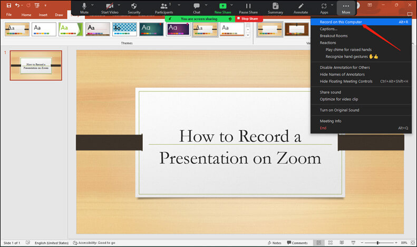
Task: Expand video options arrow beside Start Video
Action: (119, 5)
